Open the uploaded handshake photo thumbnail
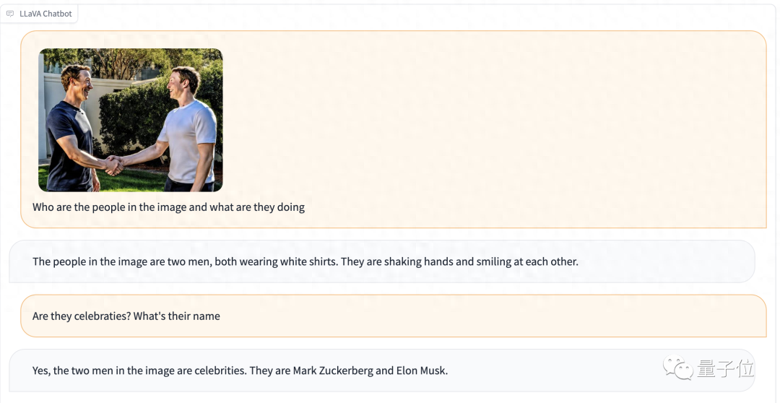Image resolution: width=780 pixels, height=403 pixels. [130, 120]
